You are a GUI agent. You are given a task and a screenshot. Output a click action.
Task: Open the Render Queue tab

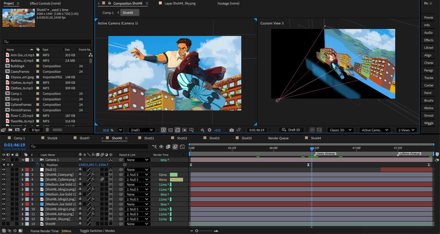[278, 138]
